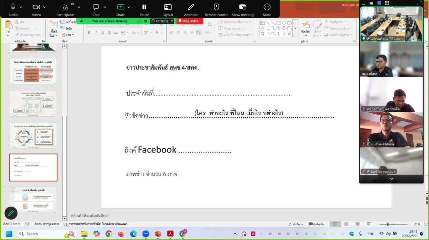
Task: Open Remote control in Zoom toolbar
Action: click(x=217, y=10)
